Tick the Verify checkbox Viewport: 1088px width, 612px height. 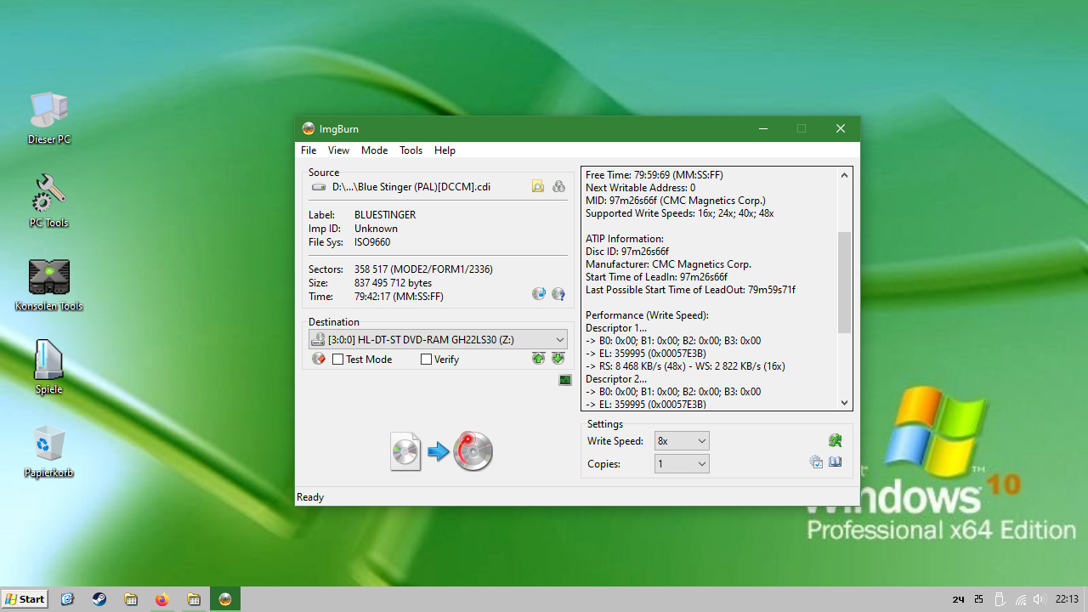(427, 360)
